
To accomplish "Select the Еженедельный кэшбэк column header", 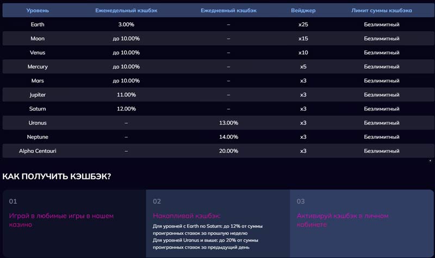I will click(126, 10).
